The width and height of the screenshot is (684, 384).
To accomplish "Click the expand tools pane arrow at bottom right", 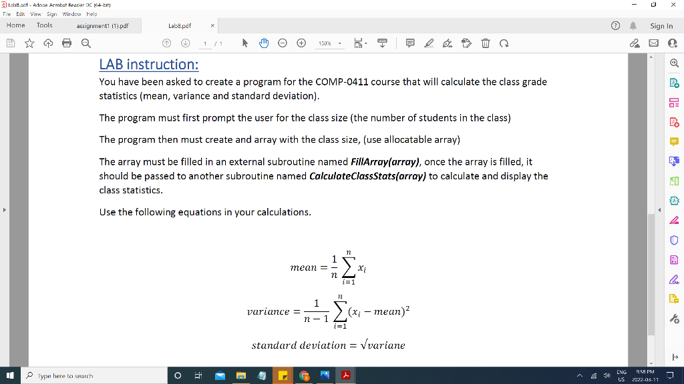I will (x=675, y=357).
